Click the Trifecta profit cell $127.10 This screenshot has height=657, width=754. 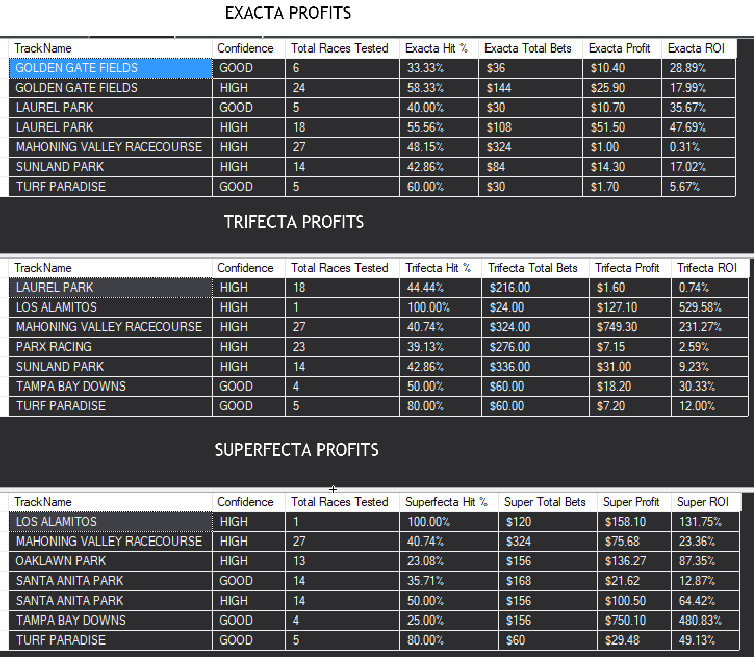[630, 307]
